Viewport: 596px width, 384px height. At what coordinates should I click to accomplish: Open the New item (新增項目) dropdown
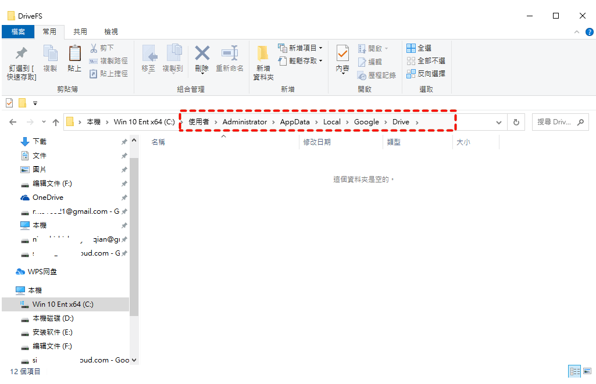[300, 48]
